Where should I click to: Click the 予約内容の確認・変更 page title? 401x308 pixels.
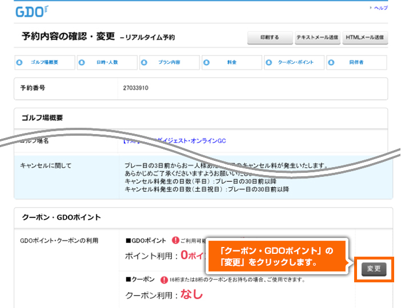(69, 37)
